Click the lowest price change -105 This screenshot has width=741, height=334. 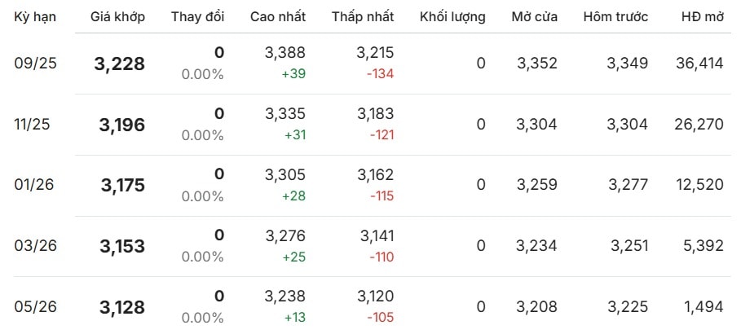click(x=381, y=318)
